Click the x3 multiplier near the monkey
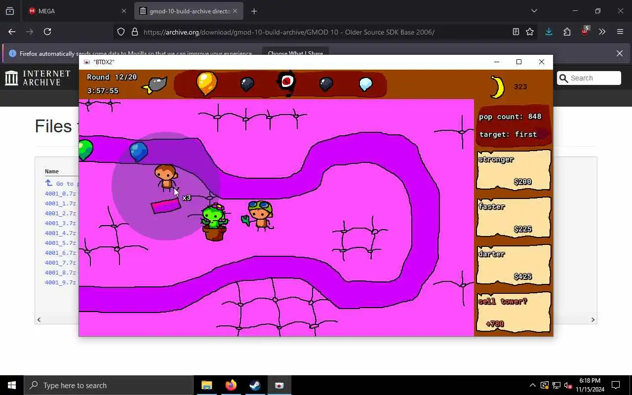The image size is (632, 395). tap(187, 197)
